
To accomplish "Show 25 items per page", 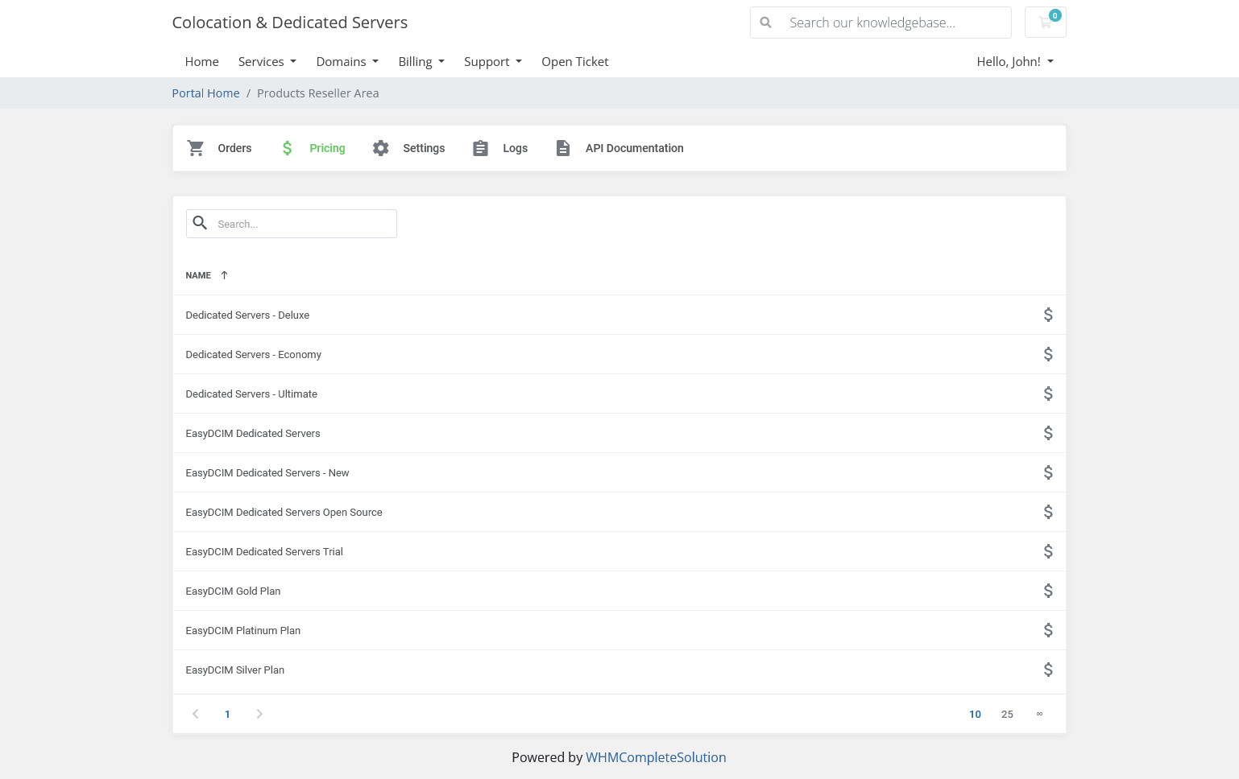I will [x=1007, y=714].
